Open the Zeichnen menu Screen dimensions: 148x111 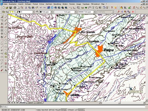49,4
